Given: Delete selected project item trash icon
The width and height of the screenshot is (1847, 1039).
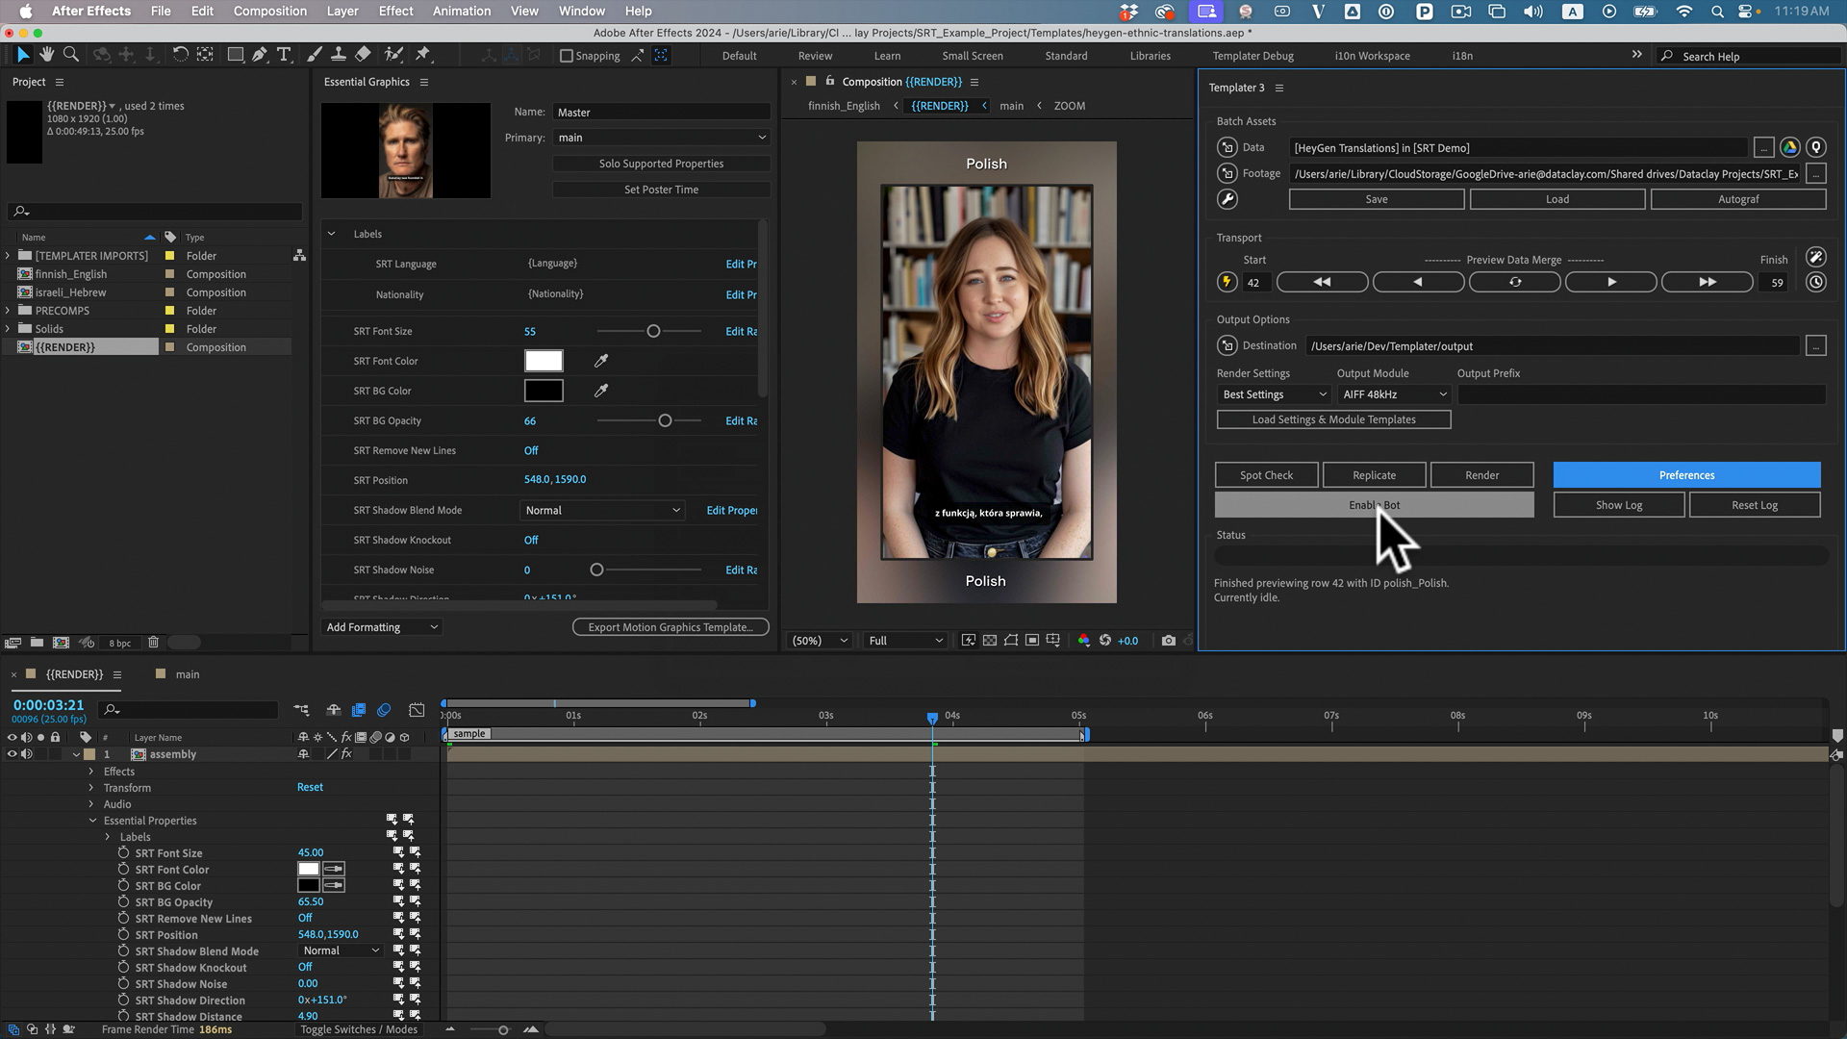Looking at the screenshot, I should 153,643.
